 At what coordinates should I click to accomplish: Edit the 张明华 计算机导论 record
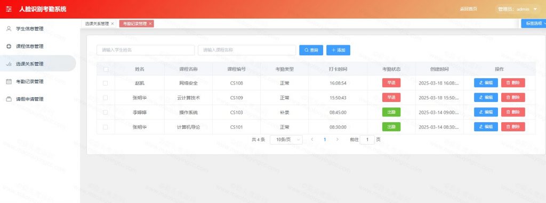coord(486,126)
